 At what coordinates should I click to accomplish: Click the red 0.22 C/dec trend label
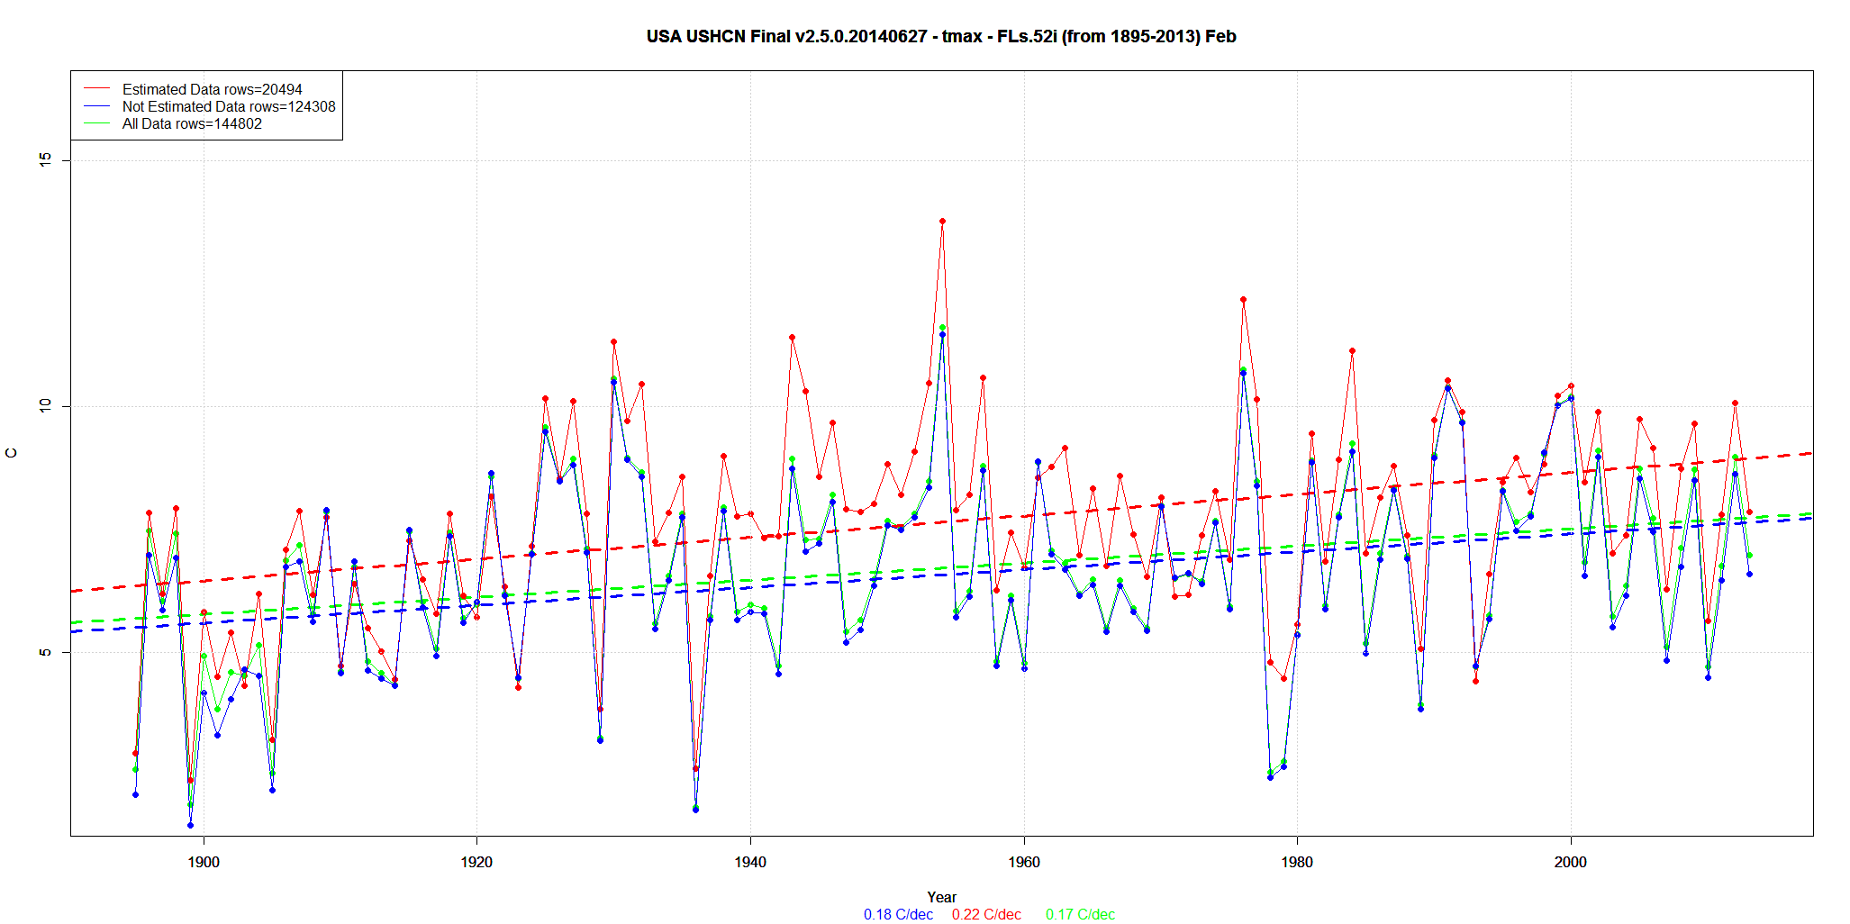click(x=986, y=914)
